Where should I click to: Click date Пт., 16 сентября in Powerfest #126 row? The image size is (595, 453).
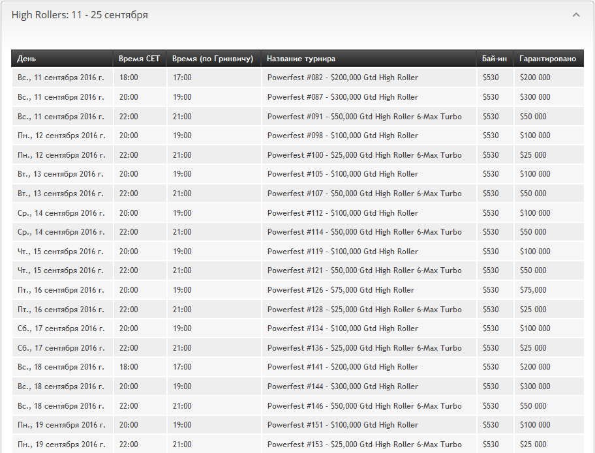61,290
